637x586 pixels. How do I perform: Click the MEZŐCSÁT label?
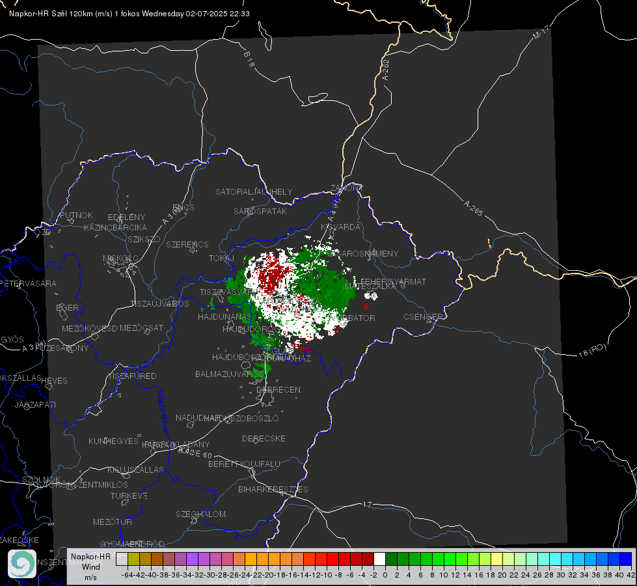(x=141, y=328)
